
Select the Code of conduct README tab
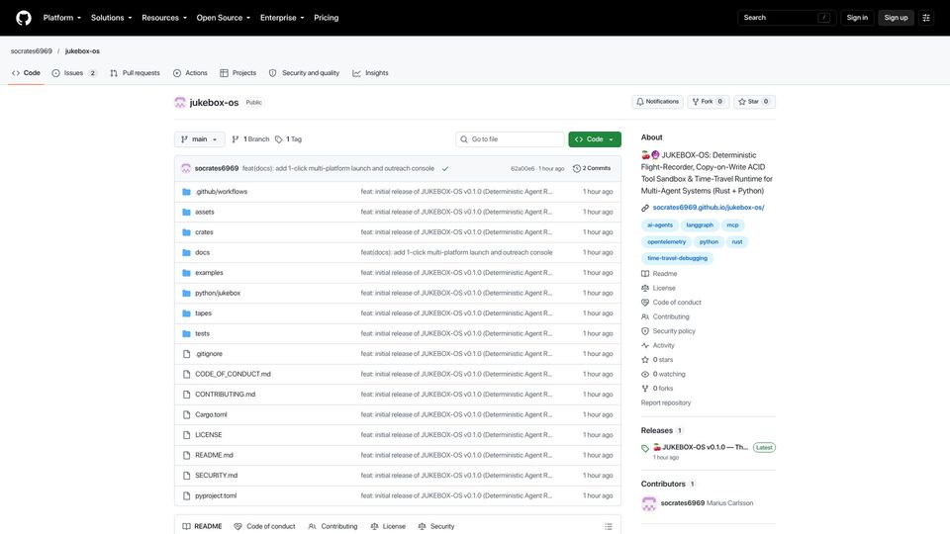tap(264, 527)
